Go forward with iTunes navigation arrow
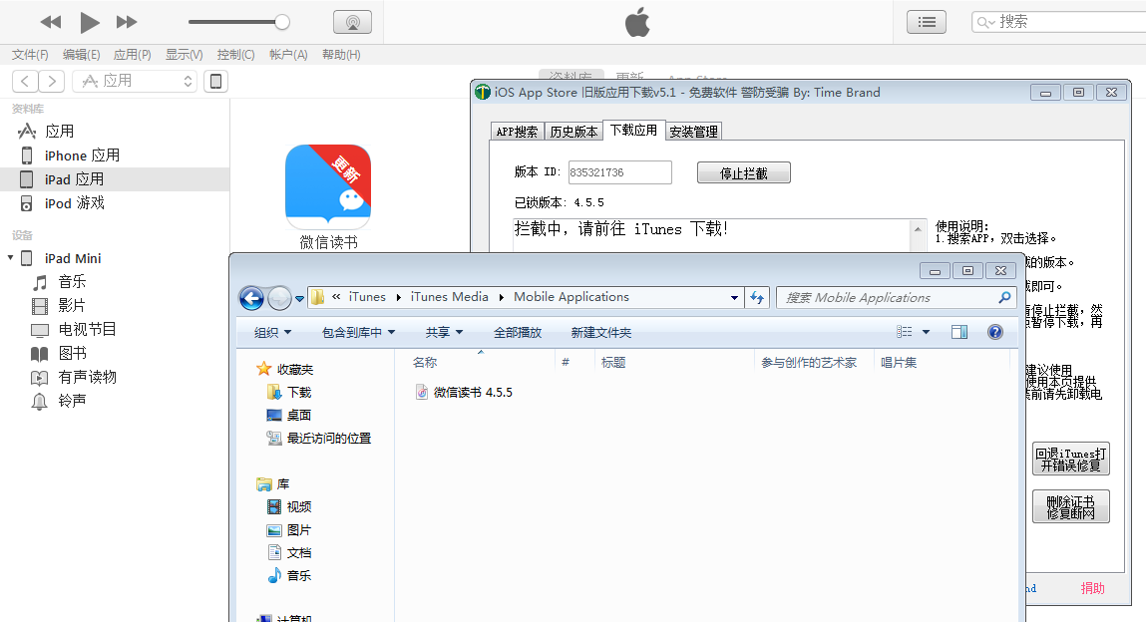Screen dimensions: 1146x622 (51, 81)
